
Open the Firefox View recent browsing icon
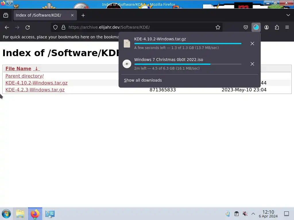[6, 15]
